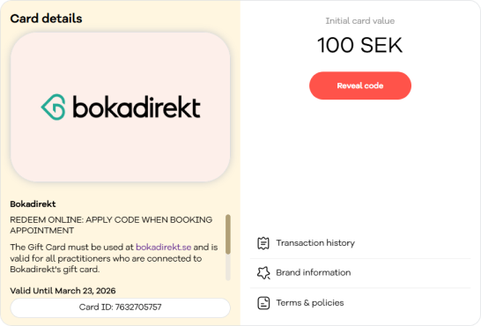Click the Reveal code button
481x326 pixels.
[x=360, y=85]
